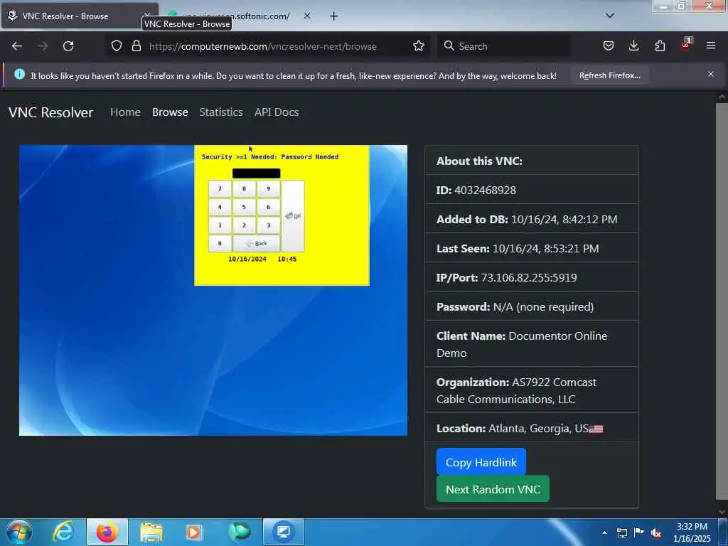Open File Explorer folder taskbar icon
Image resolution: width=728 pixels, height=546 pixels.
point(151,532)
